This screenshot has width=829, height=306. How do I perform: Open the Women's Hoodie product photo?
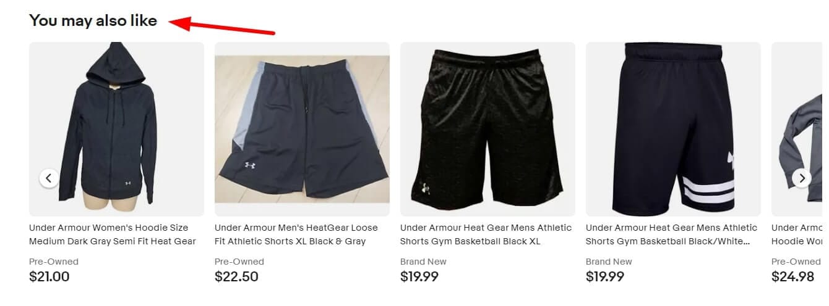point(116,129)
